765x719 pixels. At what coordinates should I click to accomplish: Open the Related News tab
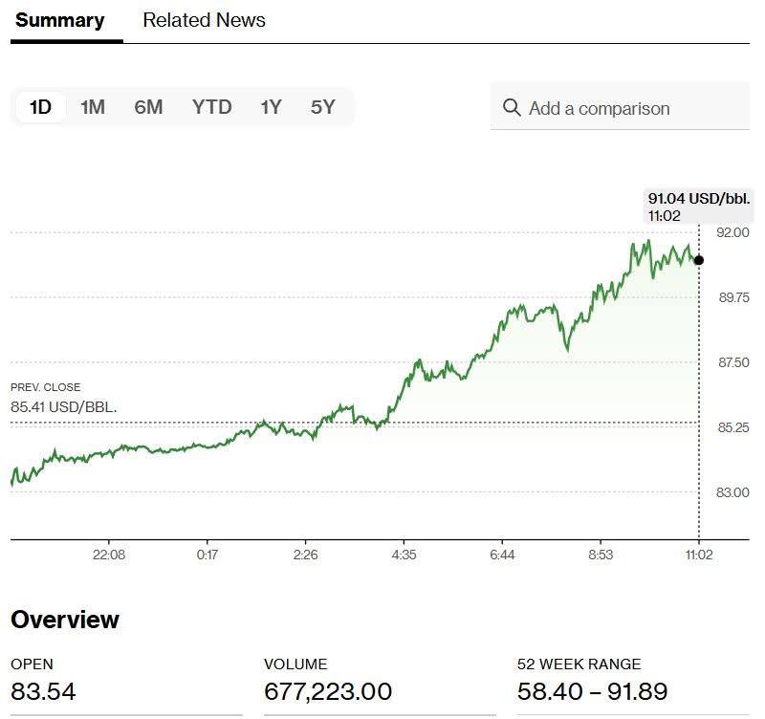point(204,20)
